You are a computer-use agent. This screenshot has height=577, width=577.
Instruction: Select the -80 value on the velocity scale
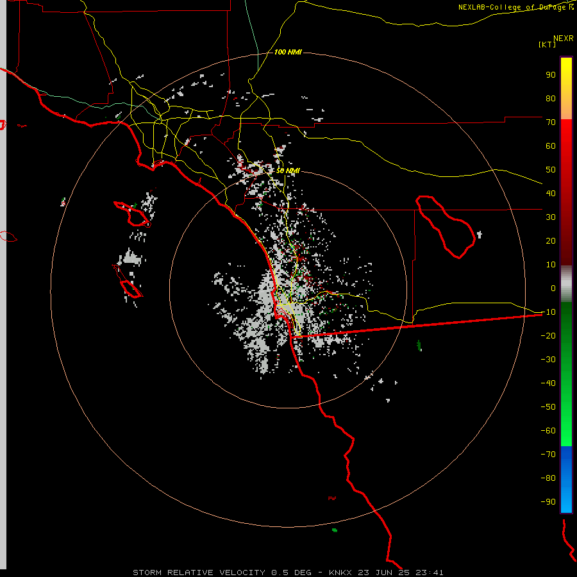click(x=548, y=478)
